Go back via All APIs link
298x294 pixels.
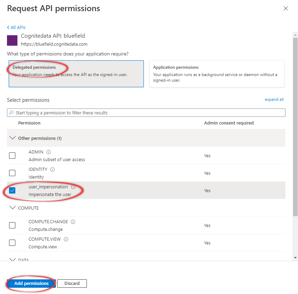click(16, 27)
